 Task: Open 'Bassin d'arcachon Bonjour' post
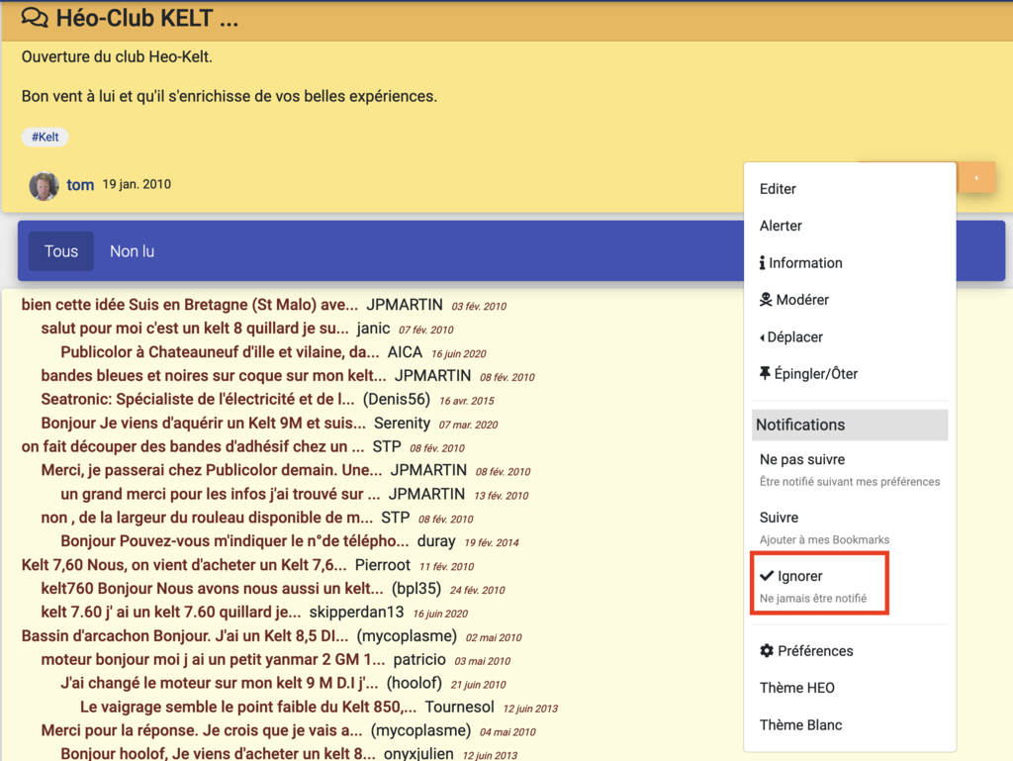tap(185, 636)
